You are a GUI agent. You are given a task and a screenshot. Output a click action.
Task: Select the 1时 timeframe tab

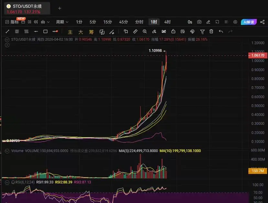pyautogui.click(x=154, y=22)
